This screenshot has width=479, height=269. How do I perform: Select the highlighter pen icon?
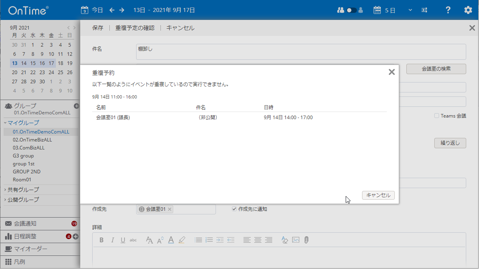tap(182, 240)
